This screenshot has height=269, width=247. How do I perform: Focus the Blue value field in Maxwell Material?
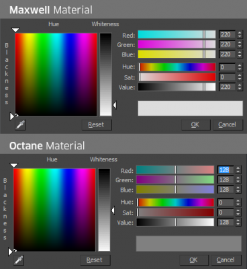tap(227, 54)
